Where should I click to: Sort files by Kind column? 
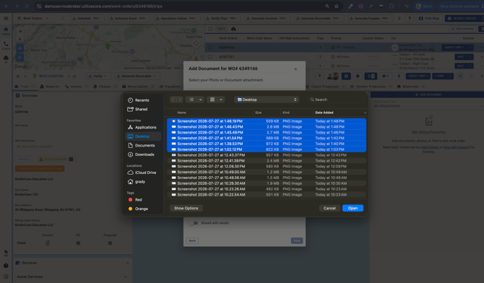click(x=286, y=113)
